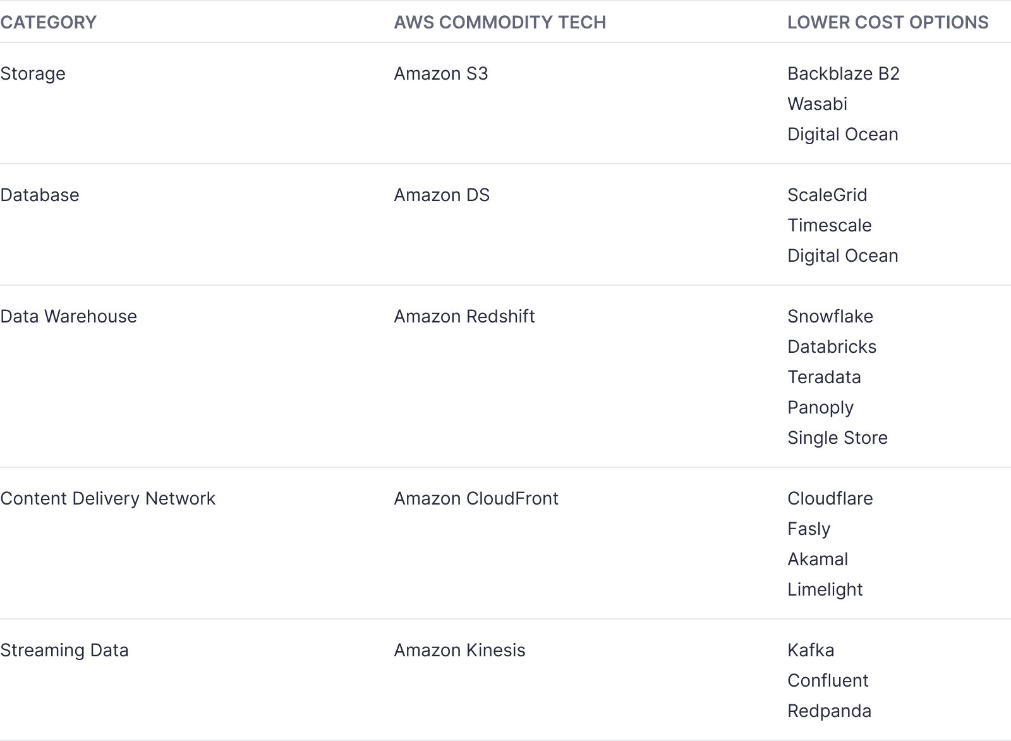Click the CATEGORY column header

[49, 22]
